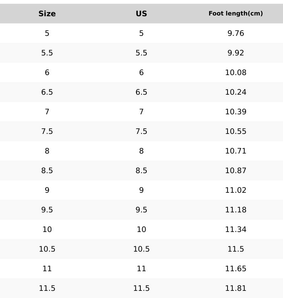Click the 10.08 foot length cell
283x298 pixels.
click(236, 72)
